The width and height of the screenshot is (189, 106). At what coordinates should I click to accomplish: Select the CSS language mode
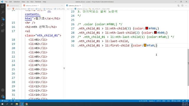[168, 101]
